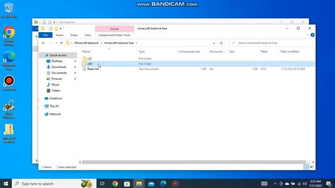Viewport: 335px width, 188px height.
Task: Open Task View on taskbar
Action: point(103,183)
